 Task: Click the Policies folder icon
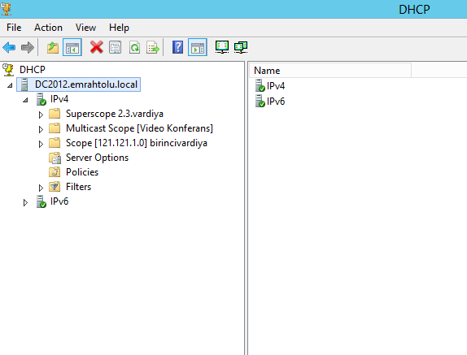55,172
